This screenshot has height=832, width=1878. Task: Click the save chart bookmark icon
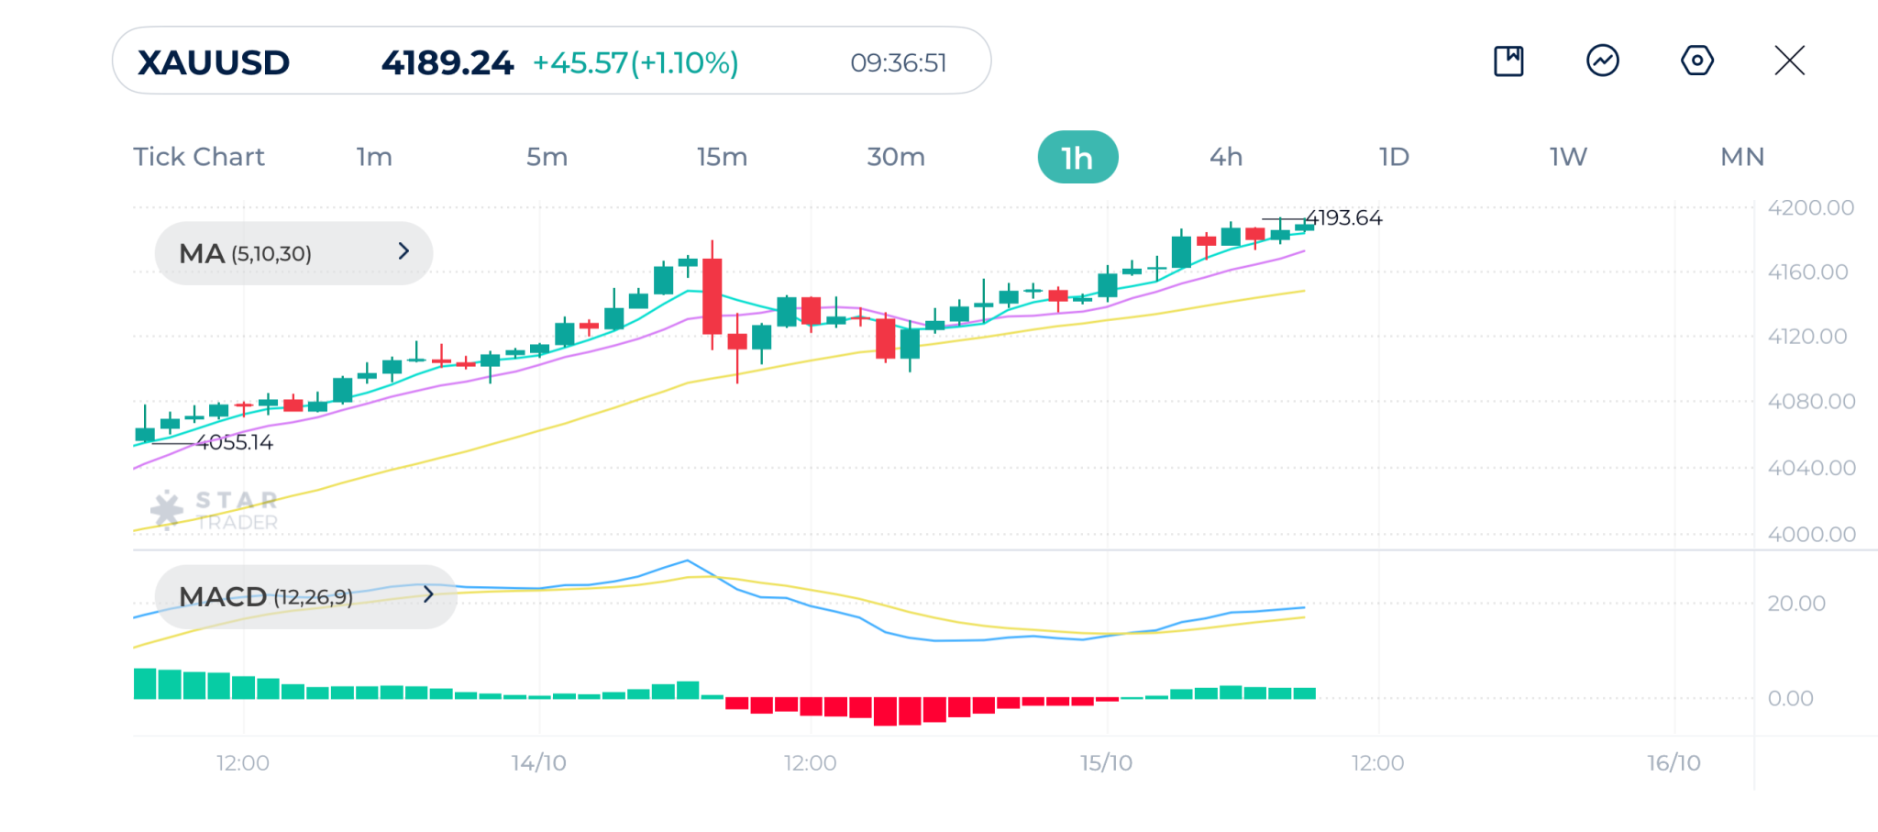1508,61
